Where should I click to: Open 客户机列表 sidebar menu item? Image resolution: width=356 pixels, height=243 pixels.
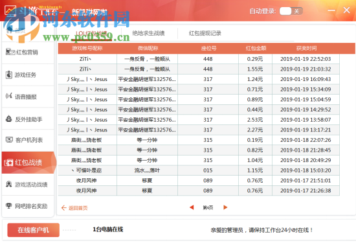pyautogui.click(x=28, y=140)
